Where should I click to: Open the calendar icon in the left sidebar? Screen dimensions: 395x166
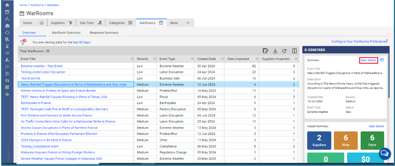point(7,12)
